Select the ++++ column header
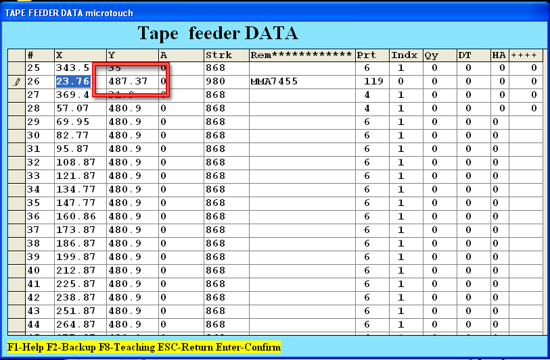 (x=526, y=55)
